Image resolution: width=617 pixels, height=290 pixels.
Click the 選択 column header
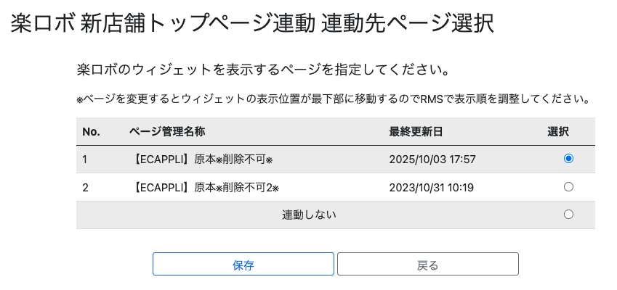click(558, 131)
